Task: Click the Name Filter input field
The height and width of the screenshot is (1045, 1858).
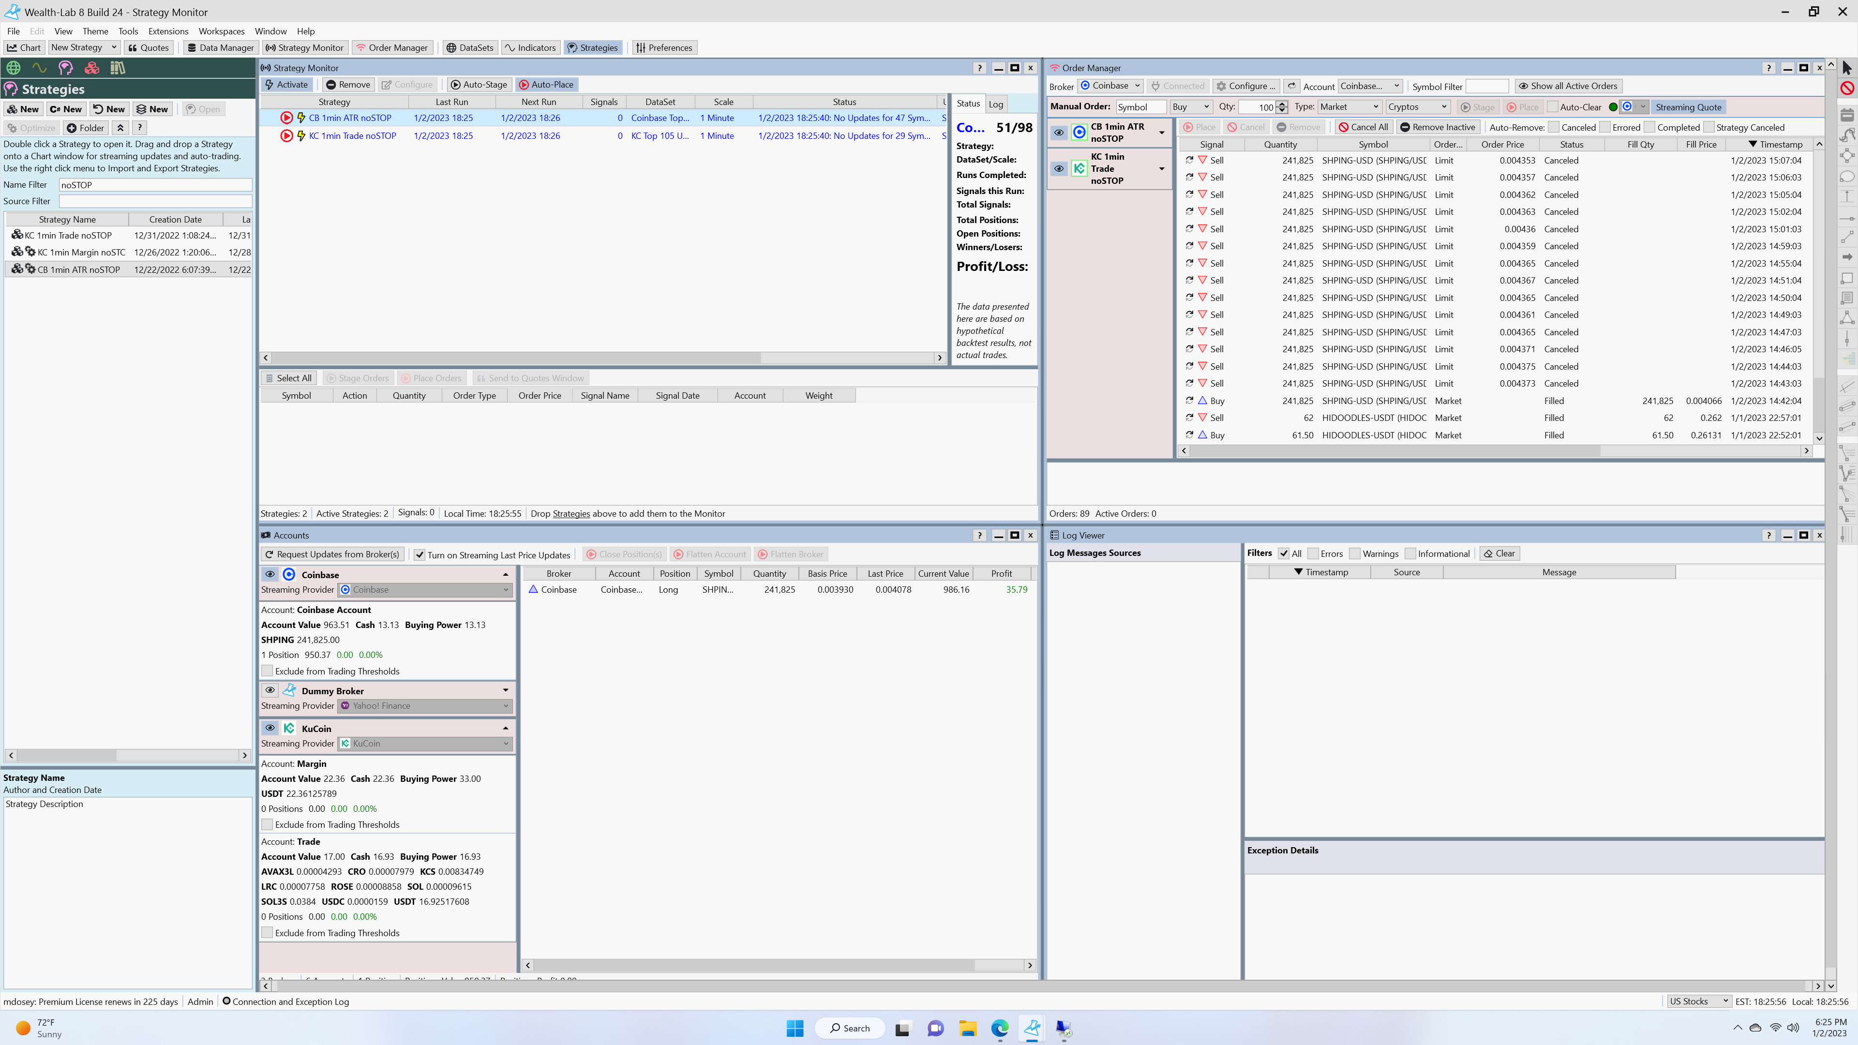Action: click(155, 185)
